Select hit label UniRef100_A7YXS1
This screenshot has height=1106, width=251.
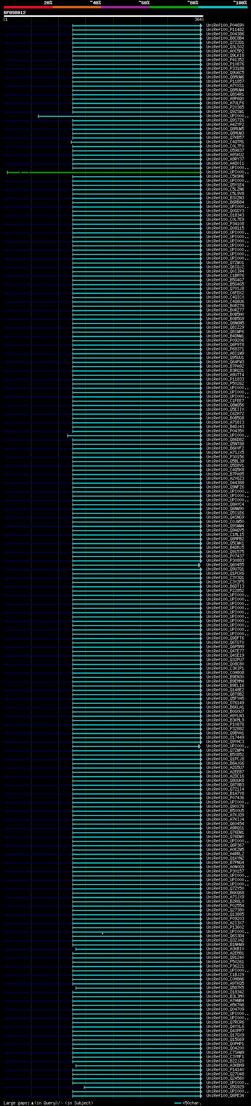click(225, 86)
